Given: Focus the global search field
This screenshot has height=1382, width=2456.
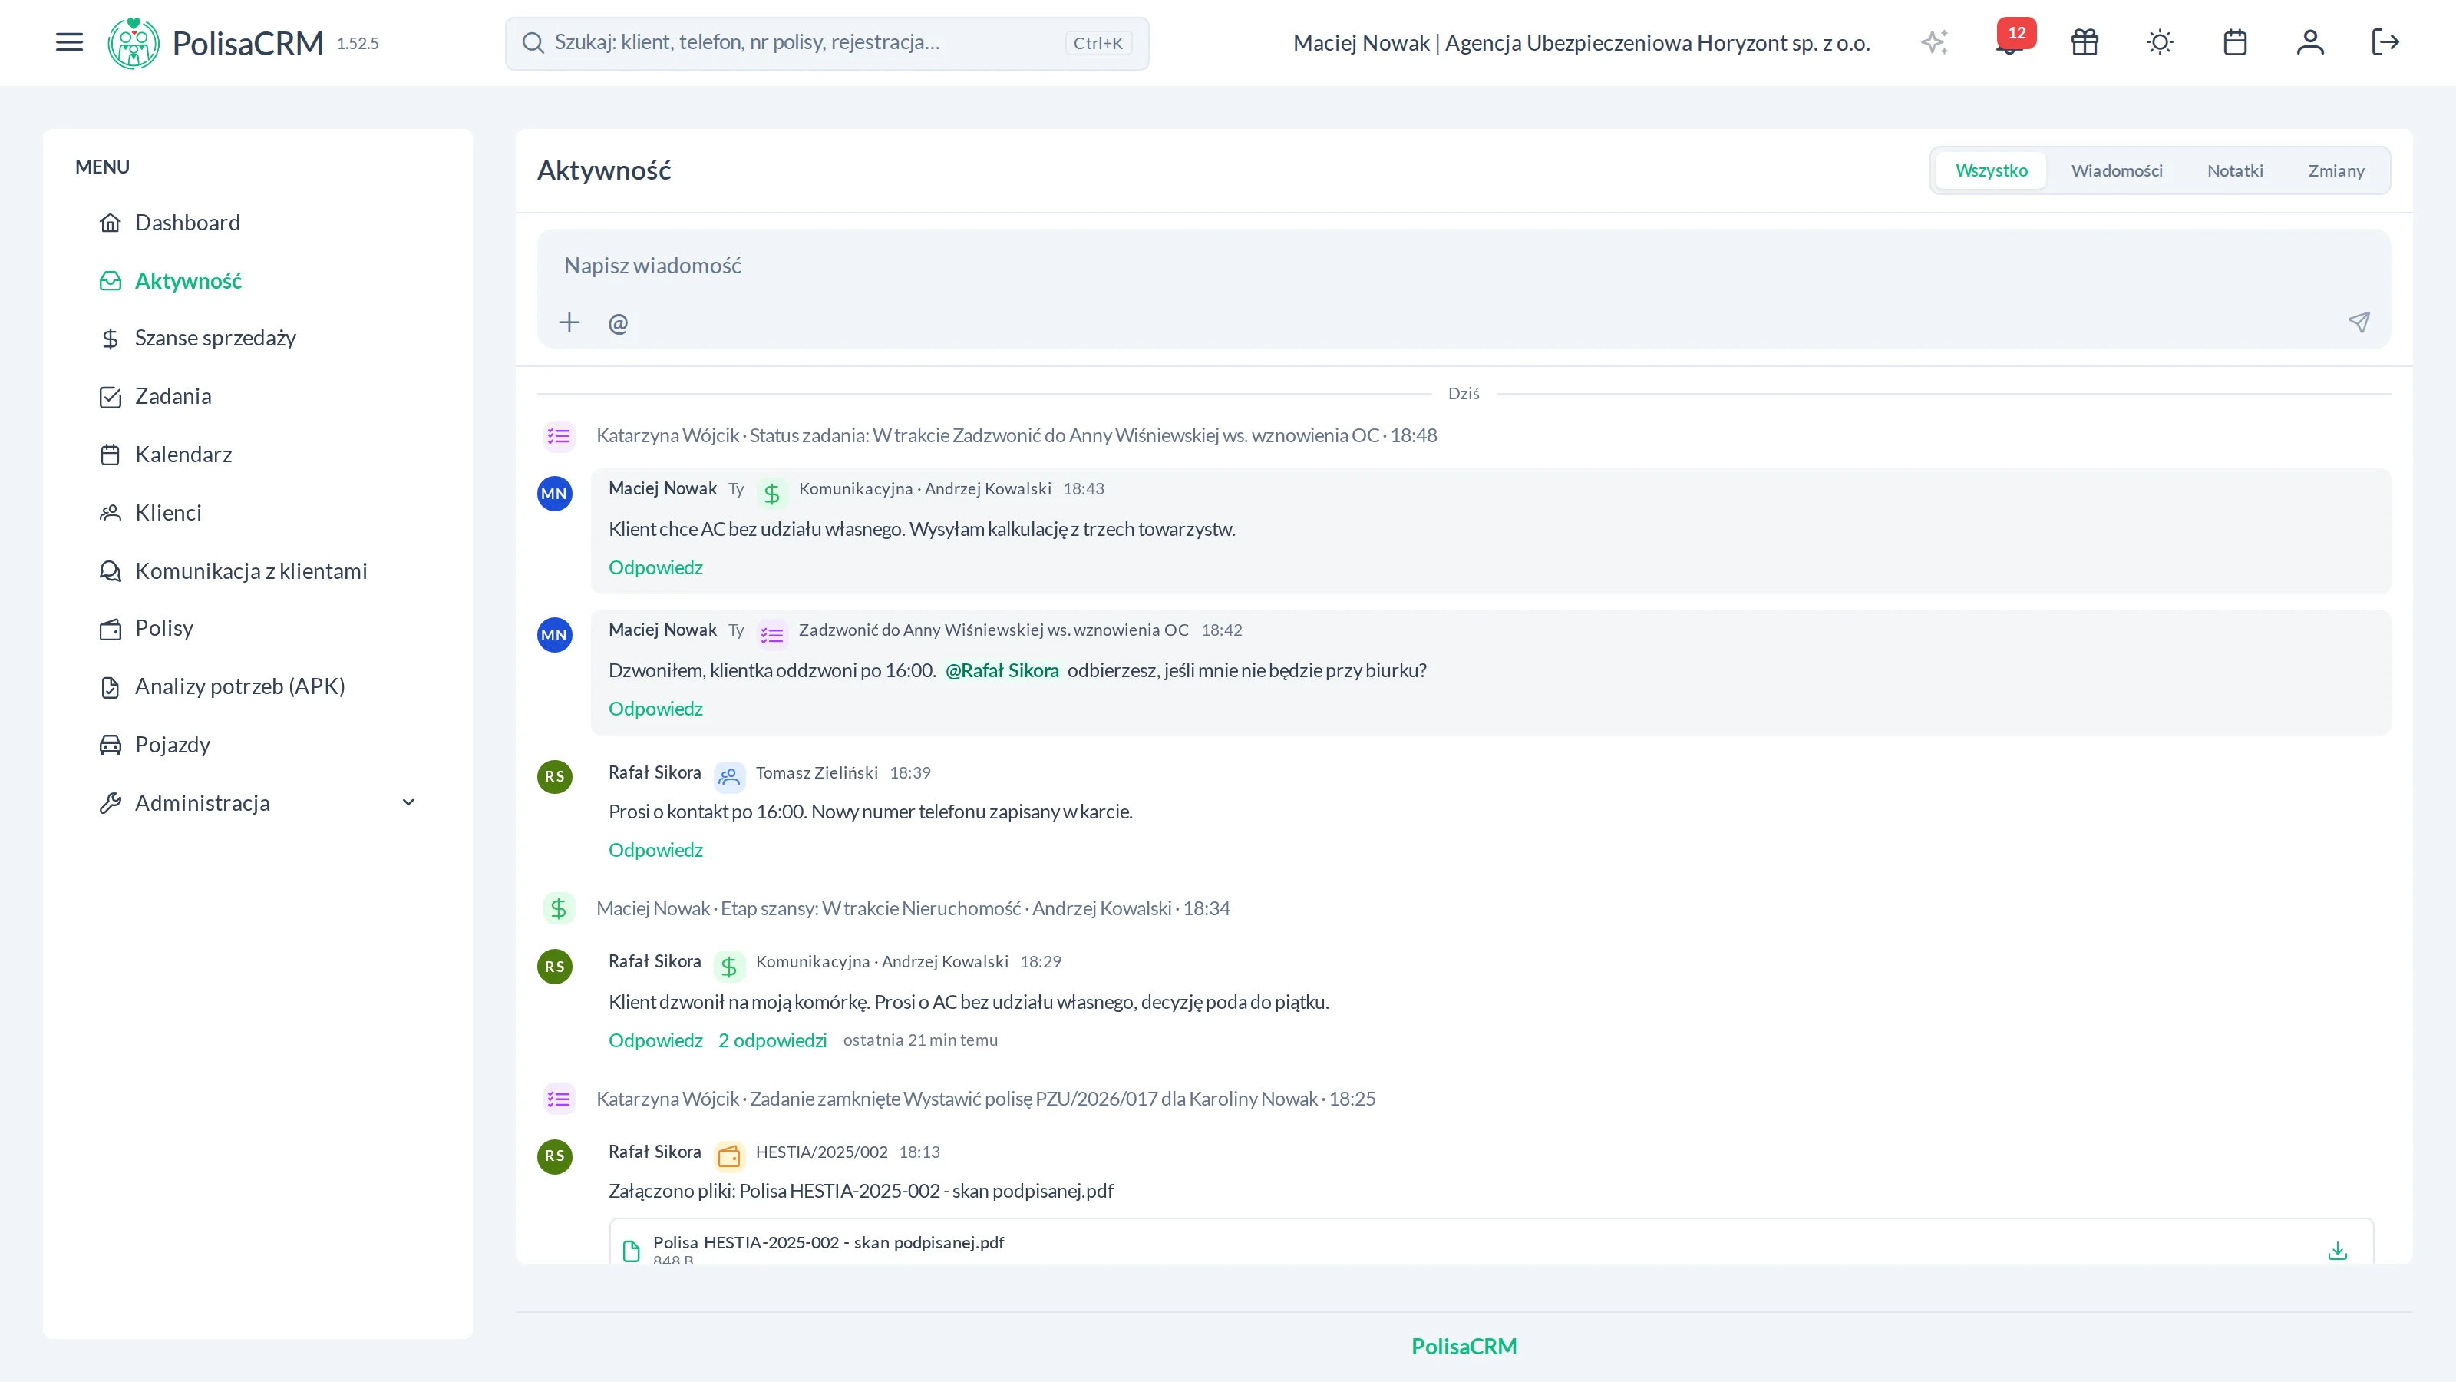Looking at the screenshot, I should pyautogui.click(x=827, y=43).
